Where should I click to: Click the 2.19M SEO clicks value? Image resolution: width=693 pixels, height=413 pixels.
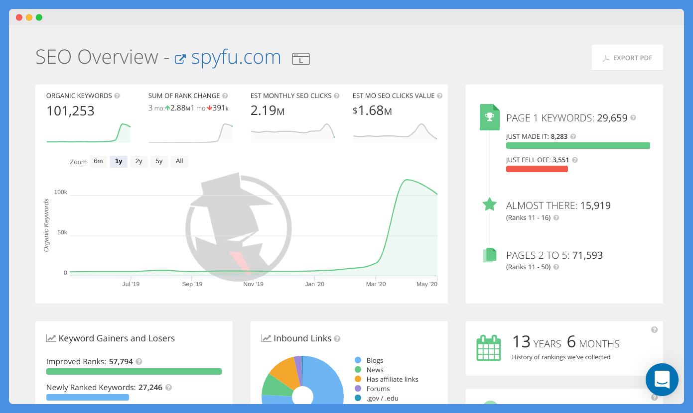point(268,111)
